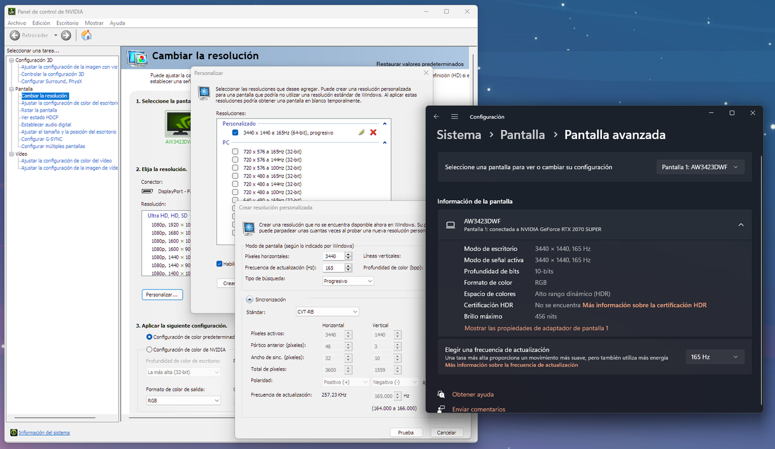The width and height of the screenshot is (775, 449).
Task: Open the Escritorio menu
Action: point(67,23)
